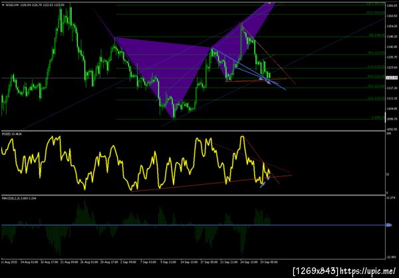
Task: Click the 11 Aug 2015 date label
Action: tap(9, 261)
